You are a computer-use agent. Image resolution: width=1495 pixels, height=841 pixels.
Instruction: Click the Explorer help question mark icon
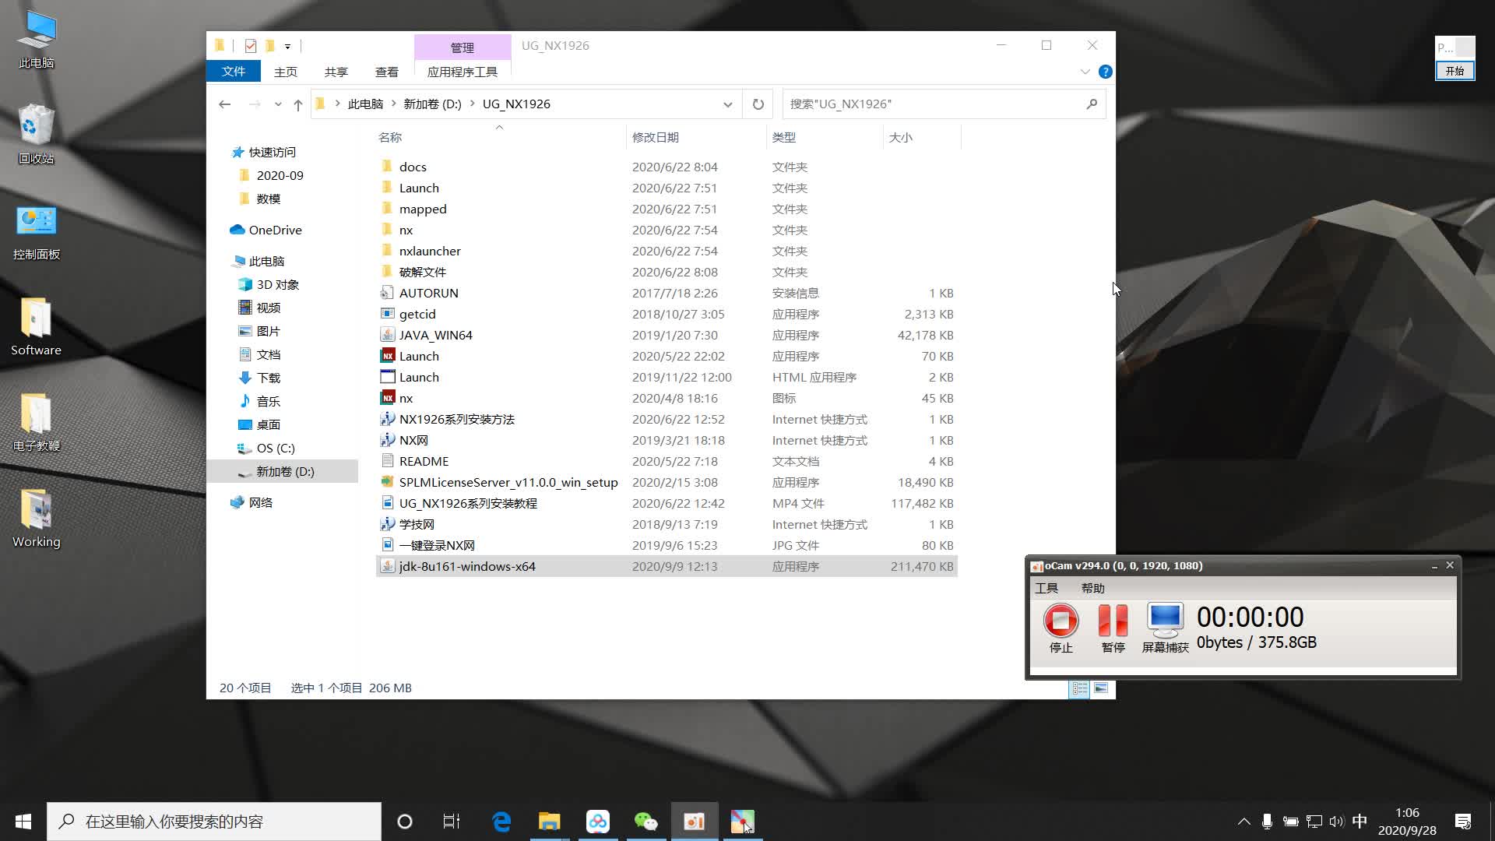click(x=1105, y=72)
